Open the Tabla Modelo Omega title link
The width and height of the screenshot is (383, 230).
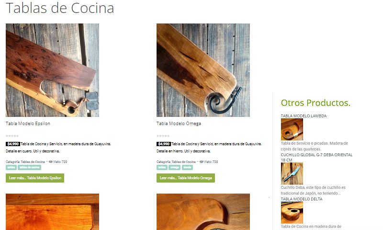click(x=179, y=124)
